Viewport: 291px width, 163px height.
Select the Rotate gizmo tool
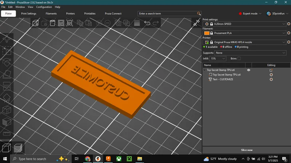tap(7, 62)
